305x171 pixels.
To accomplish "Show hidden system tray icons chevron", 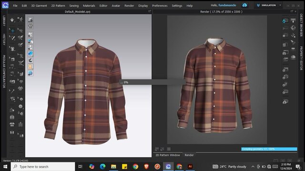I will click(x=253, y=167).
